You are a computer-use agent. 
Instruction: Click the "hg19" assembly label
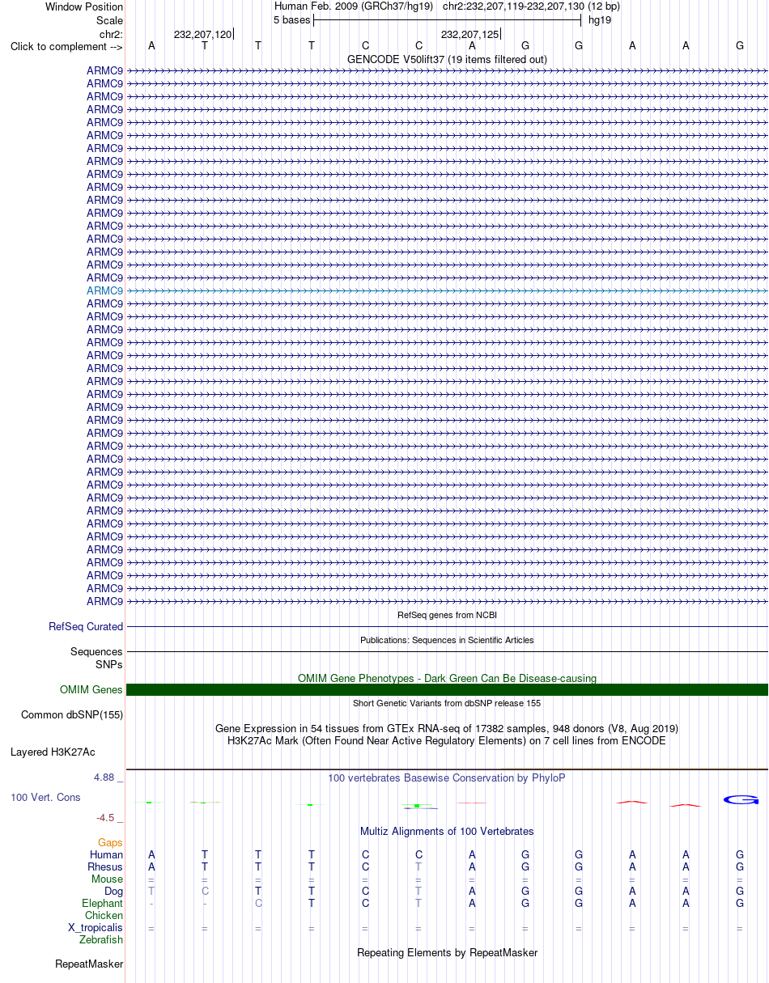pos(600,19)
